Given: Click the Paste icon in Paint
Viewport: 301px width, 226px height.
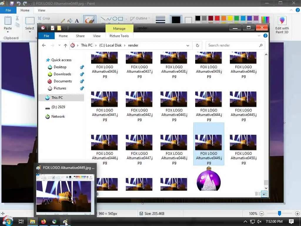Looking at the screenshot, I should (x=8, y=21).
